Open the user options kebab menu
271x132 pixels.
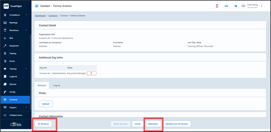click(x=261, y=6)
